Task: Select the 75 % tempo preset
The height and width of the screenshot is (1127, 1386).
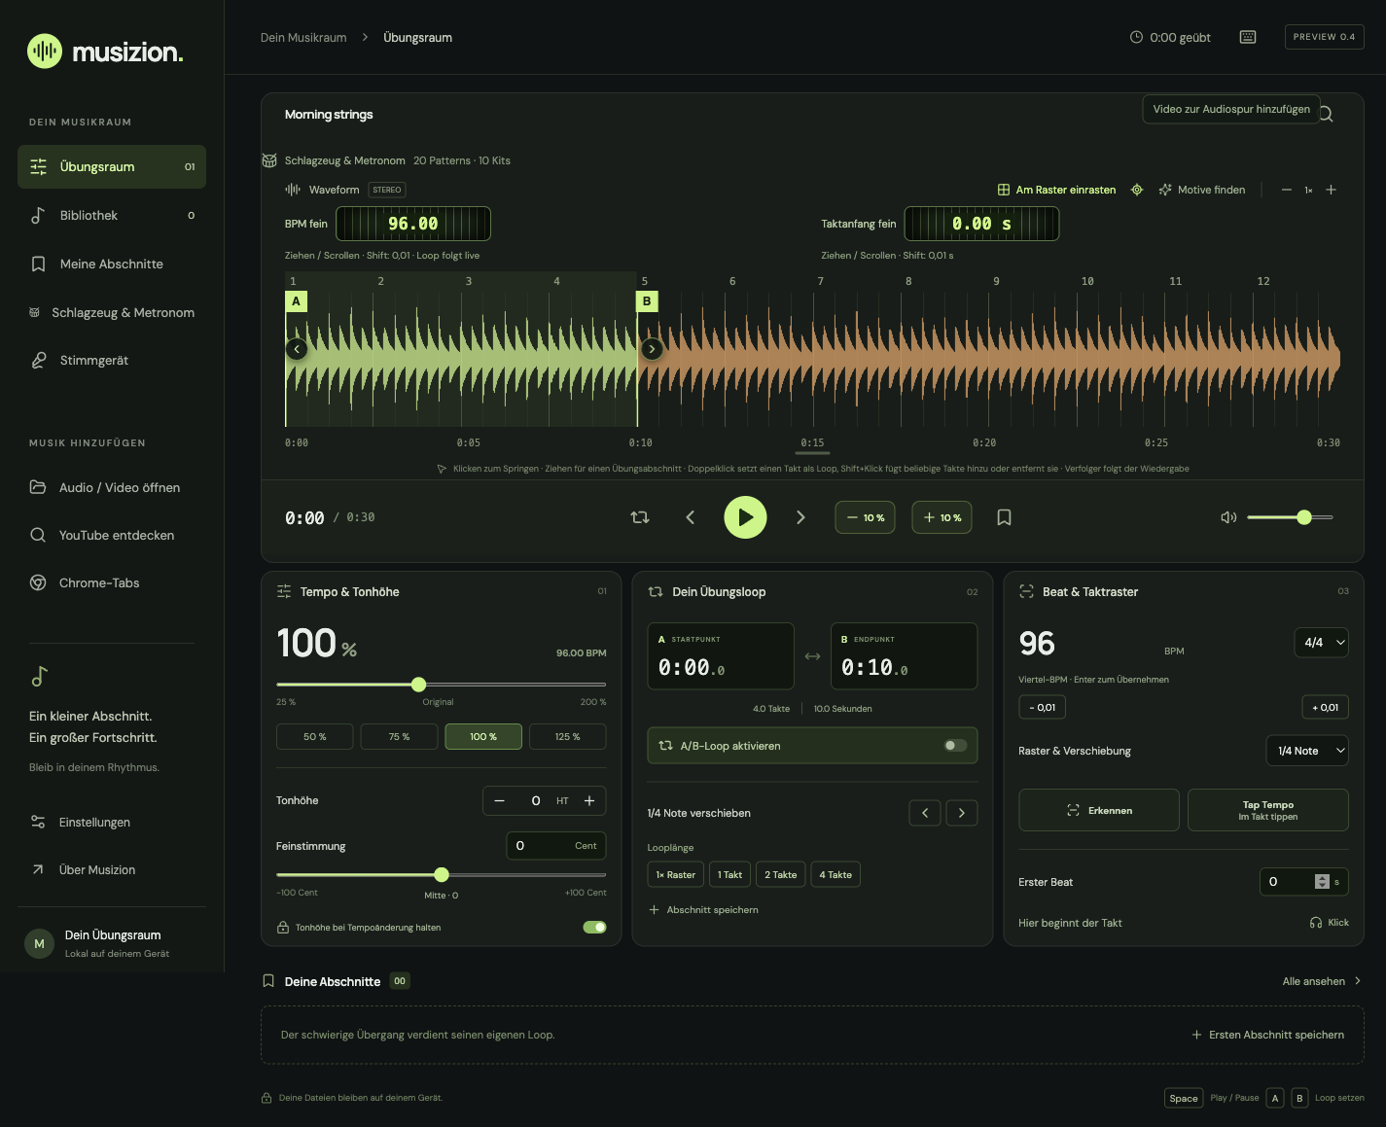Action: pos(399,736)
